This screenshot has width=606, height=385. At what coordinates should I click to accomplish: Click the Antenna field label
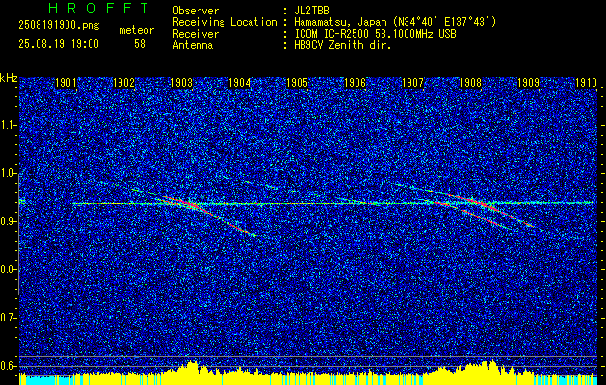[193, 45]
